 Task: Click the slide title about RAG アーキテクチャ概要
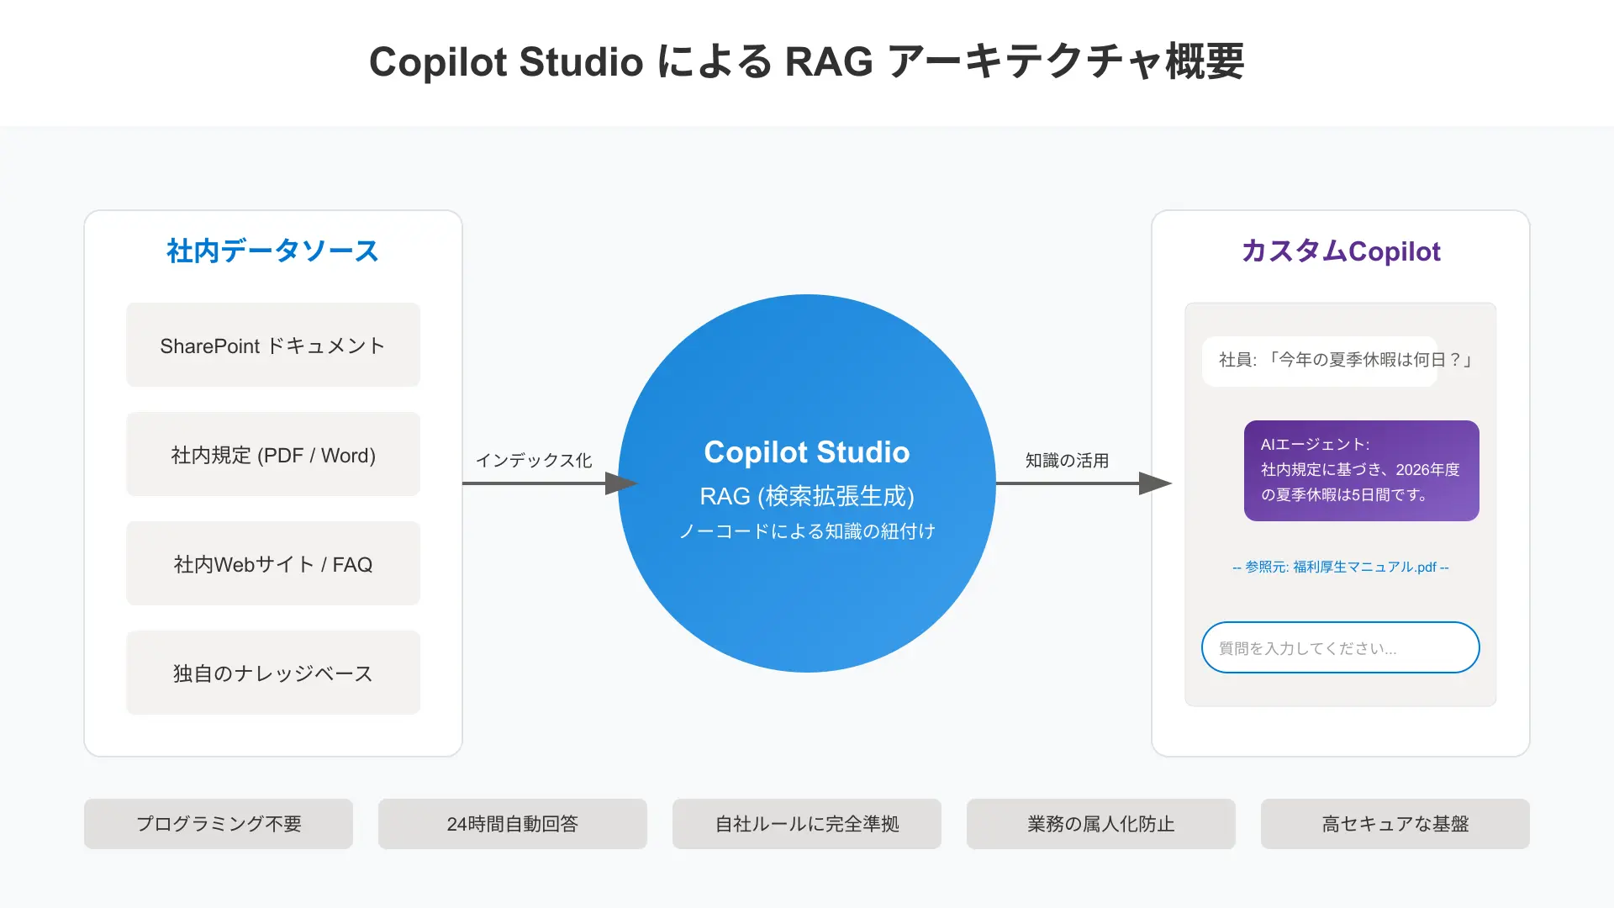[x=807, y=62]
